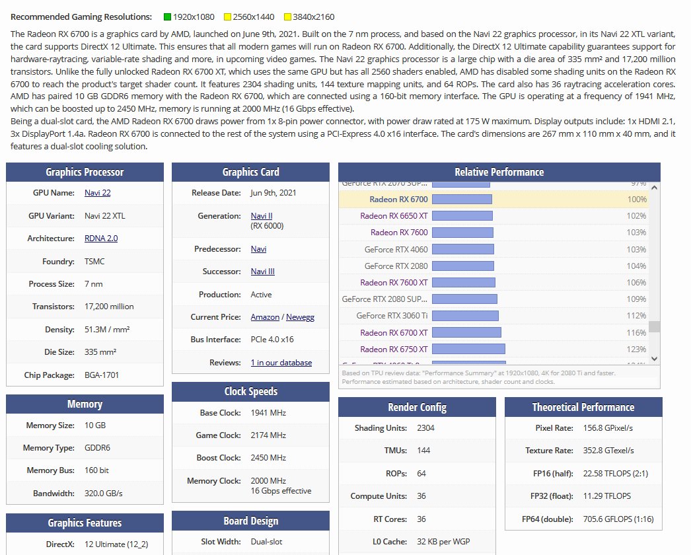
Task: Click the '11.29 TFLOPS' FP32 value
Action: pos(607,496)
